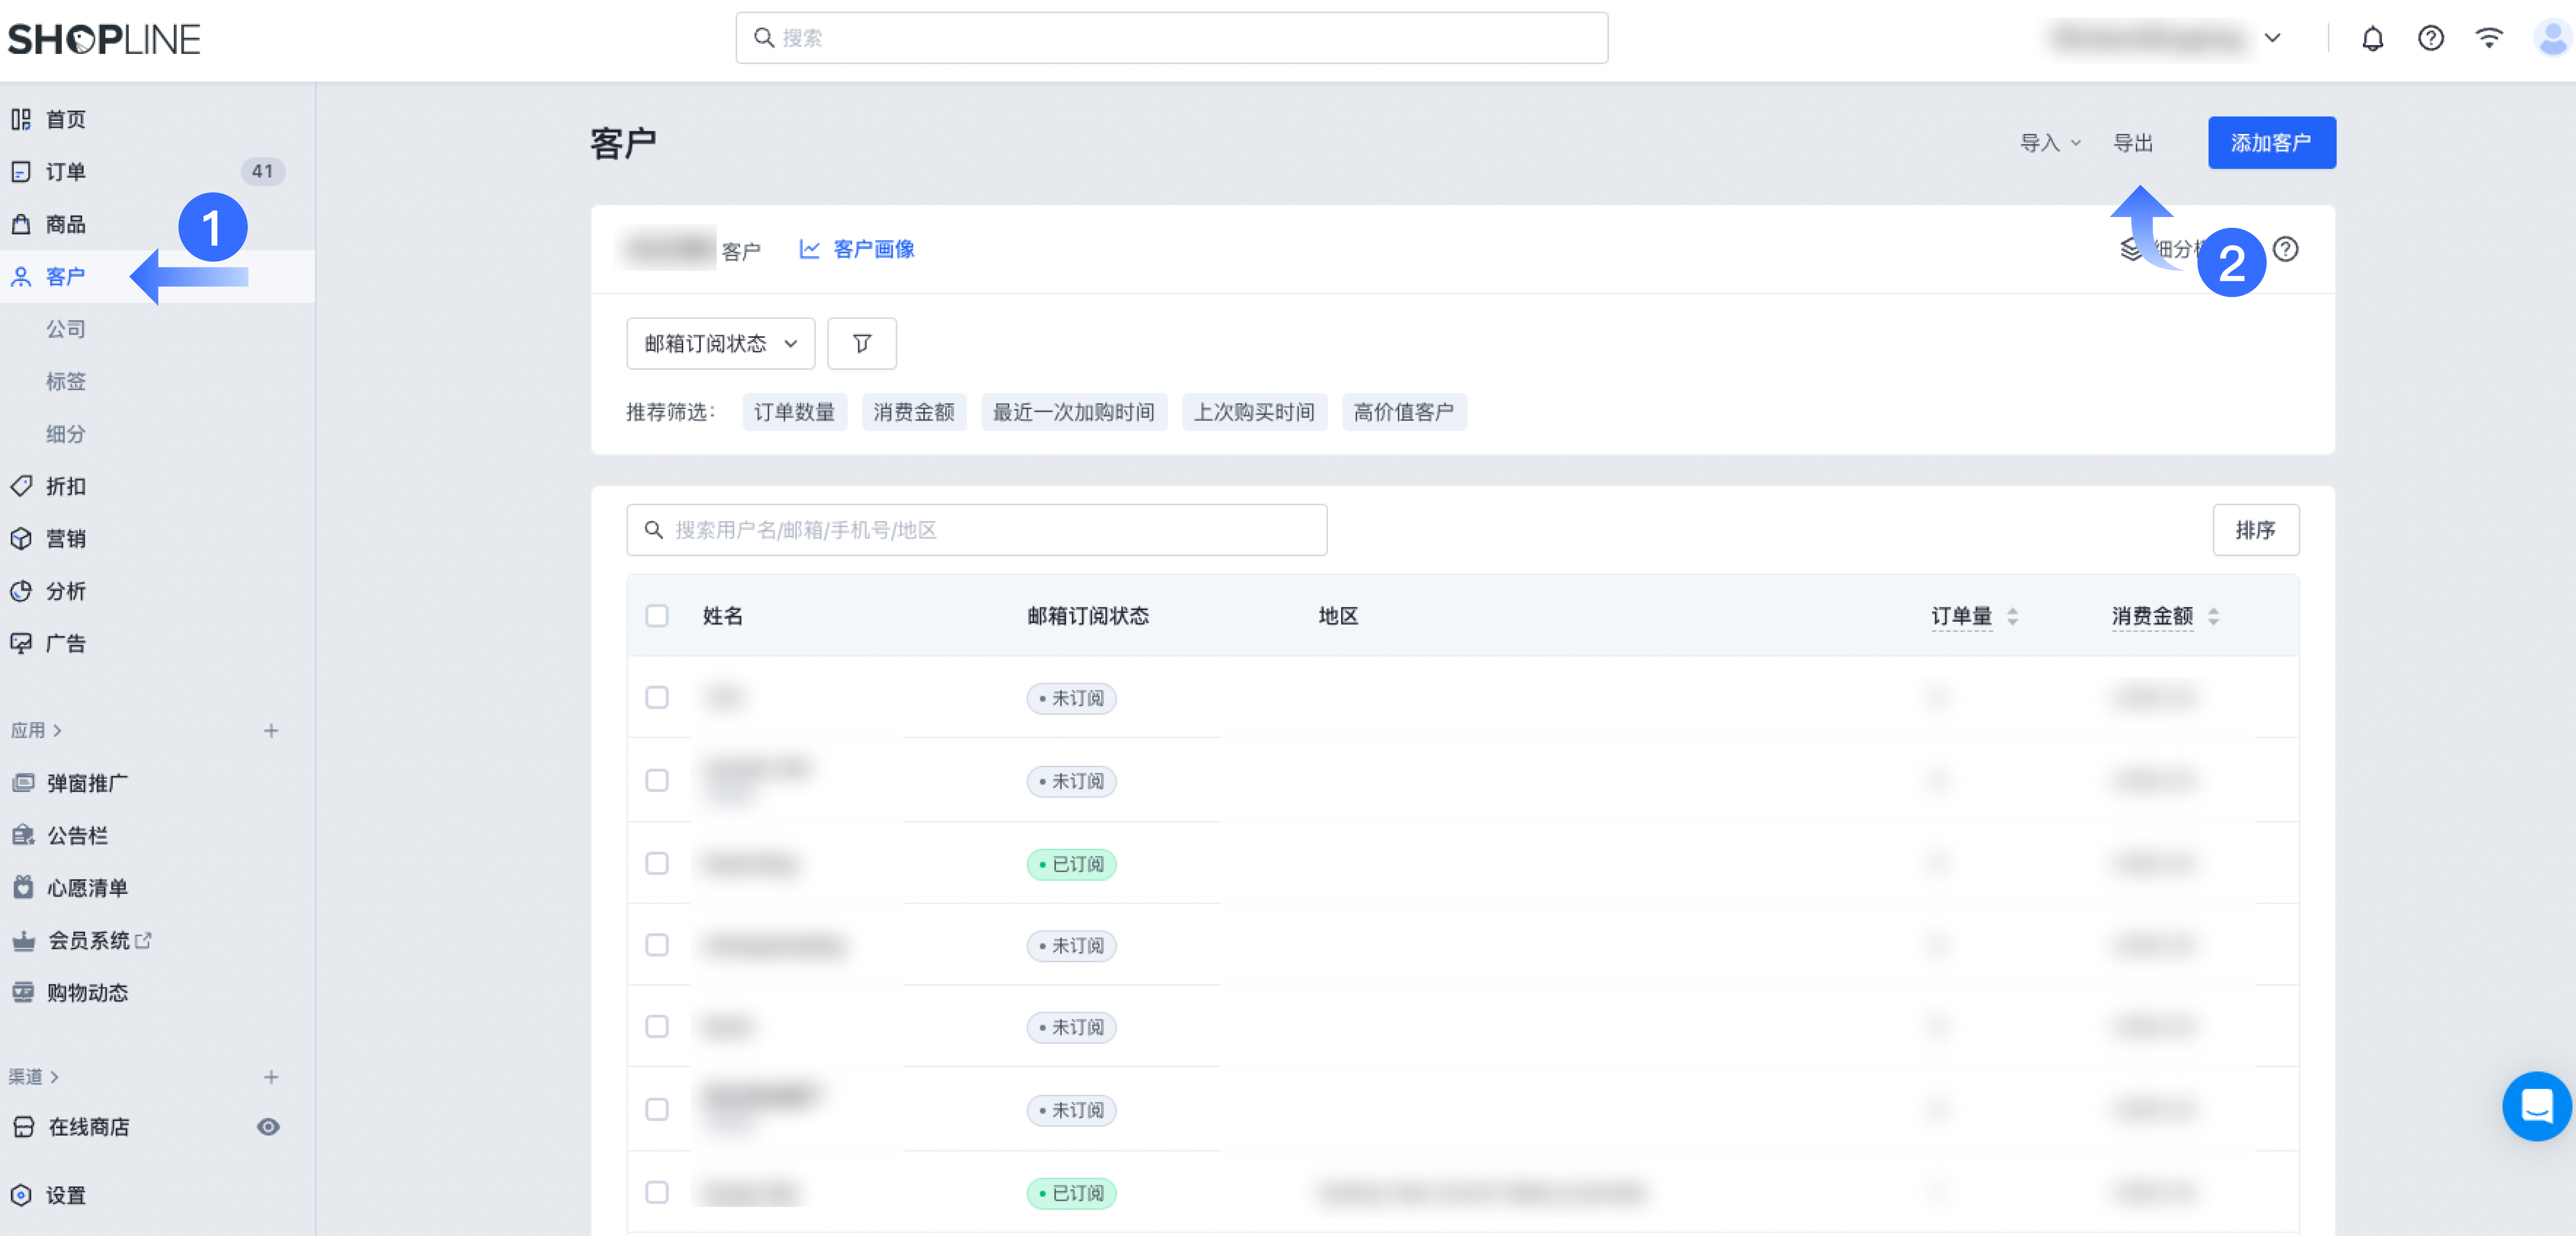Expand the 渠道 section
Screen dimensions: 2576x1236
point(34,1077)
